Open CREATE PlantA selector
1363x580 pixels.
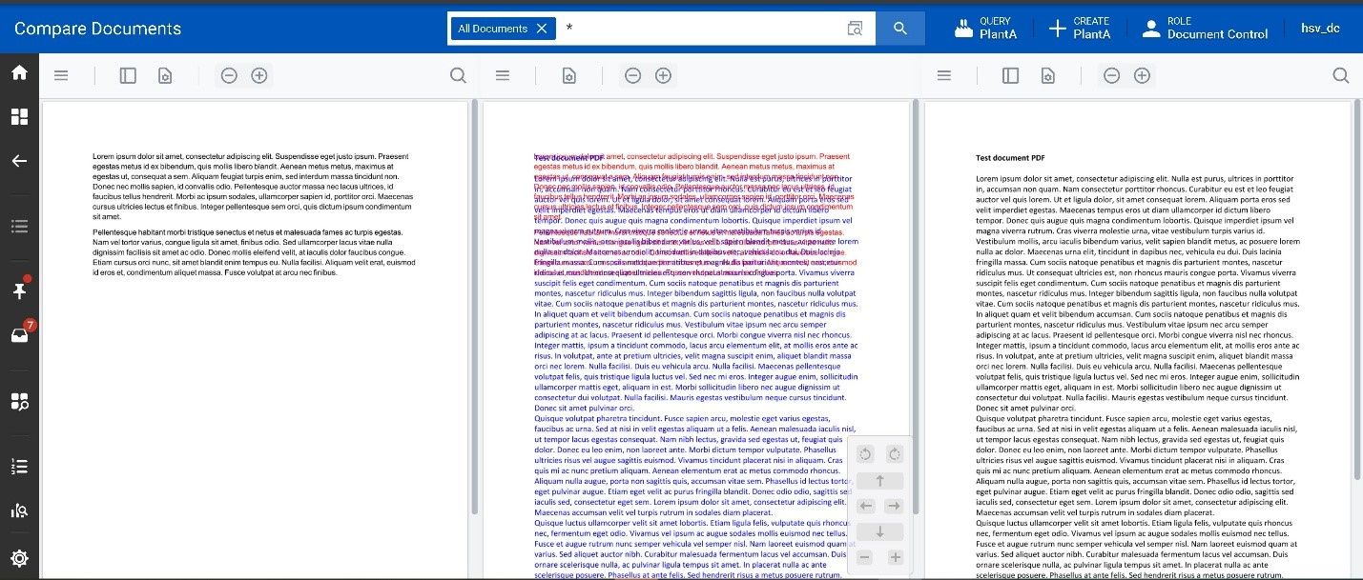click(x=1080, y=28)
